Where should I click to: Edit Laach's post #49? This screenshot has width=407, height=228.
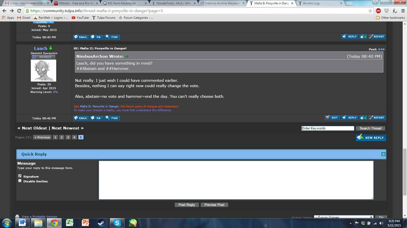(332, 118)
